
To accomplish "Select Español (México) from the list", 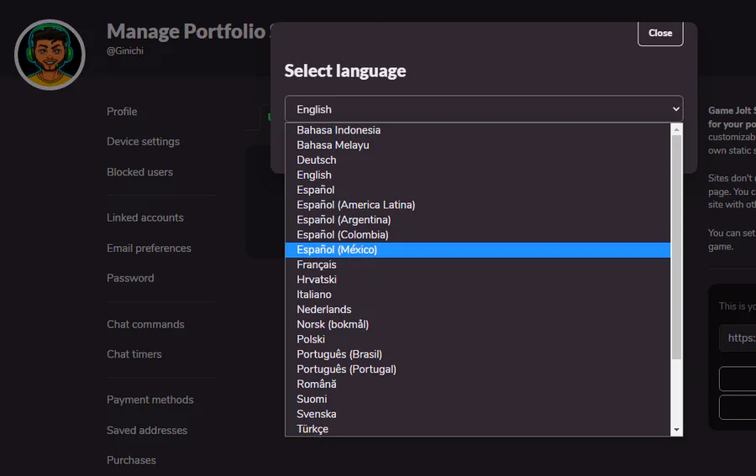I will coord(337,250).
